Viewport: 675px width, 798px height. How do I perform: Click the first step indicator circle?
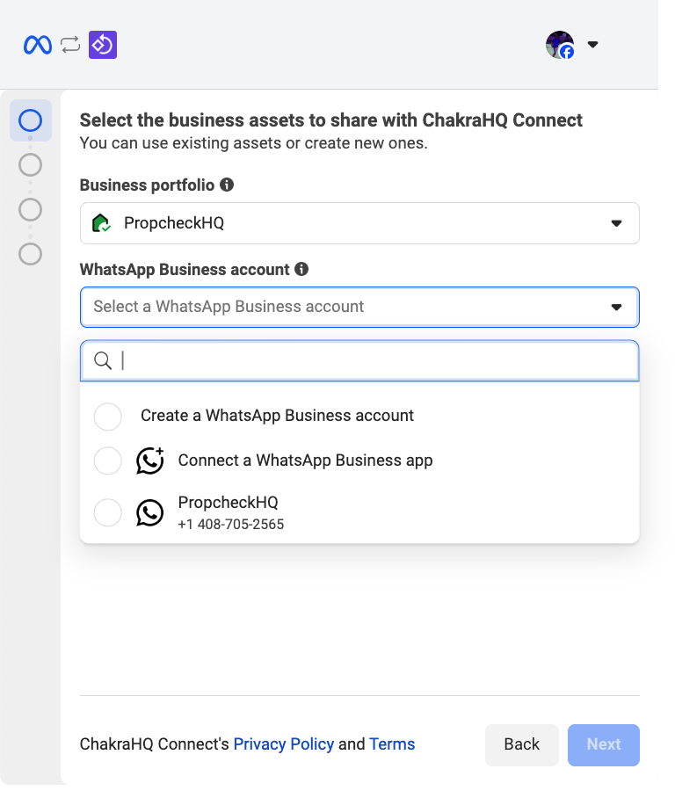tap(30, 120)
